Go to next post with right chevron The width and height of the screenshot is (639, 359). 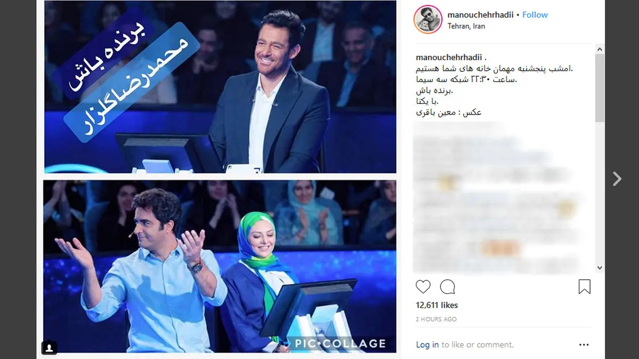pyautogui.click(x=617, y=178)
